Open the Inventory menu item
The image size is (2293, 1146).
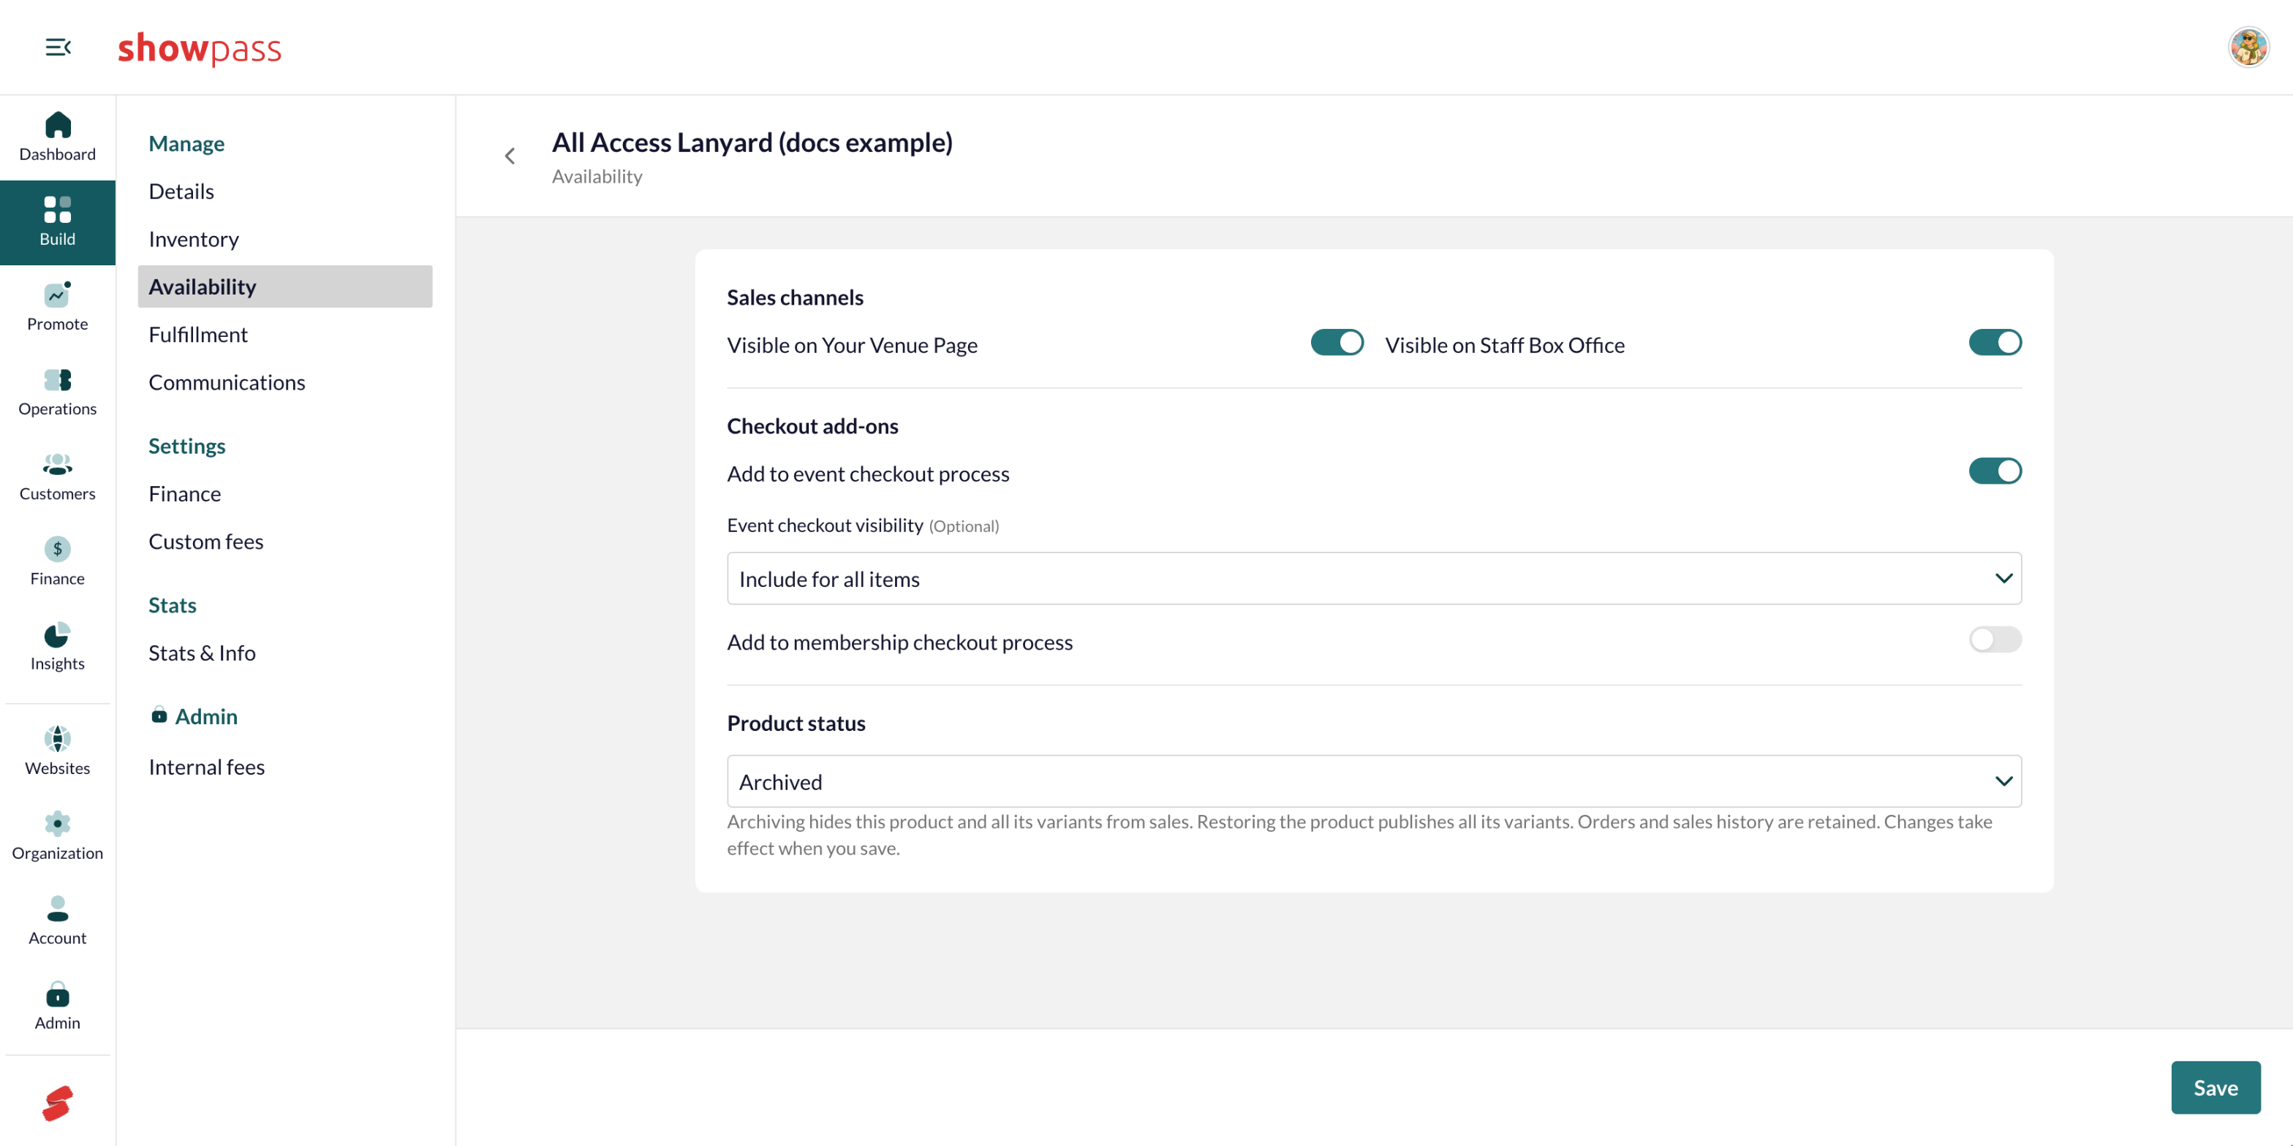(285, 239)
